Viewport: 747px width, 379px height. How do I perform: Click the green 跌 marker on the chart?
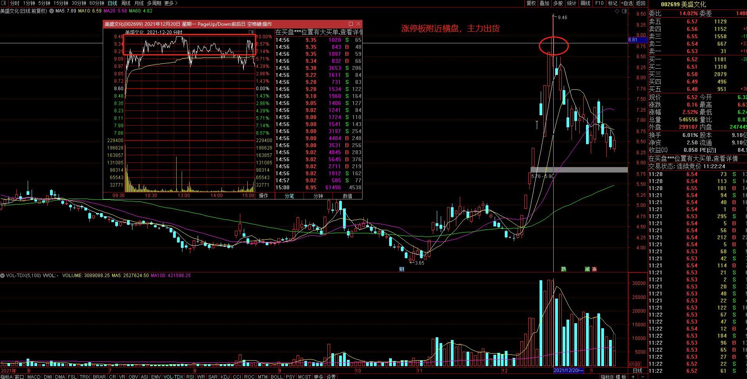coord(563,269)
